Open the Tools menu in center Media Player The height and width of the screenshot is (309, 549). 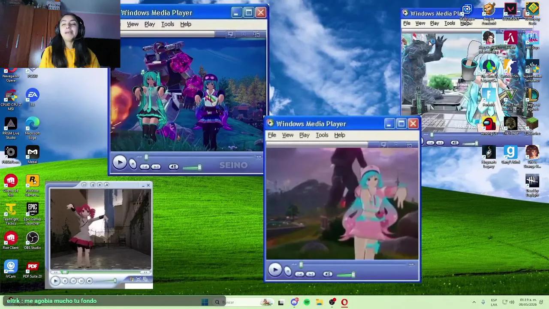pyautogui.click(x=322, y=135)
